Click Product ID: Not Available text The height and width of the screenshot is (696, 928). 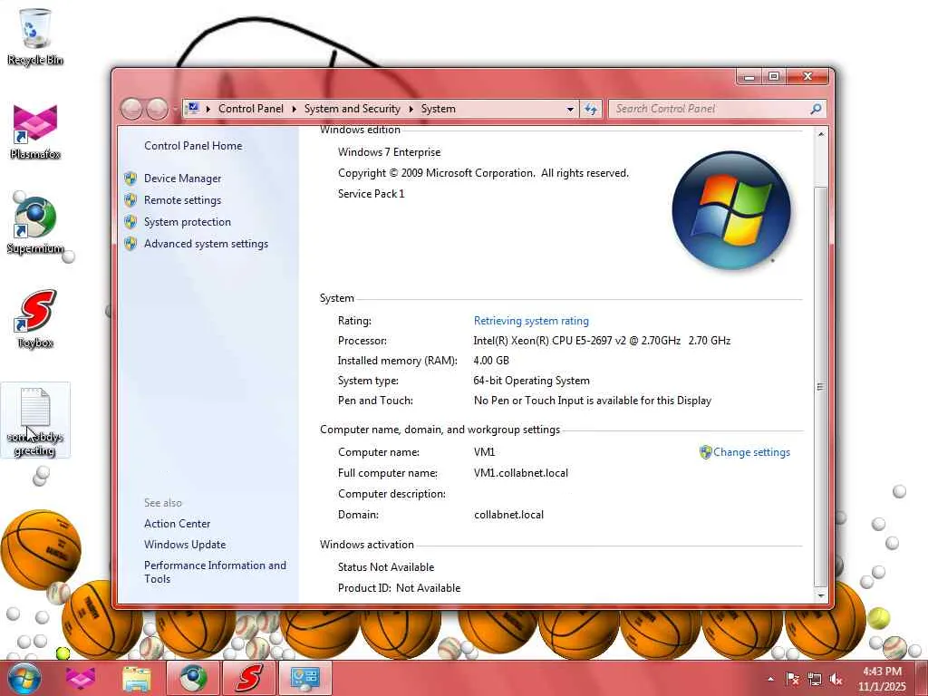[399, 588]
